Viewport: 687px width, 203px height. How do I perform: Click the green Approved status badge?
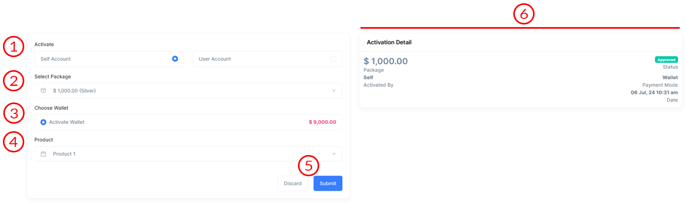(666, 60)
